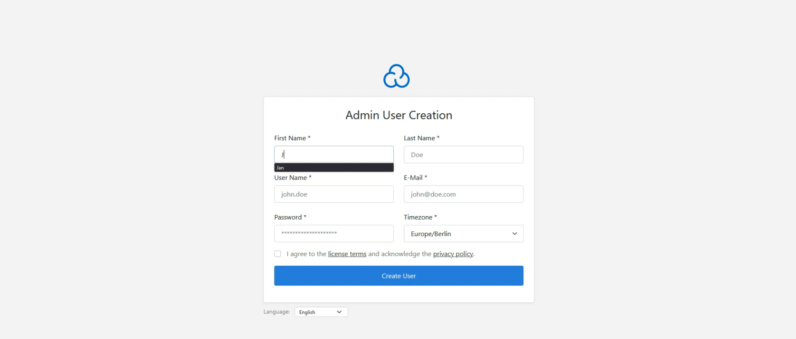
Task: Open the license terms link
Action: click(x=347, y=254)
